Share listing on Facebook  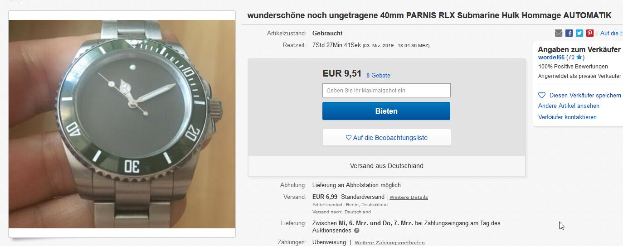coord(569,33)
